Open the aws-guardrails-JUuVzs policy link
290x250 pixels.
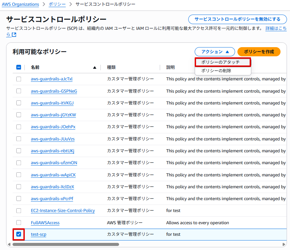(x=53, y=139)
